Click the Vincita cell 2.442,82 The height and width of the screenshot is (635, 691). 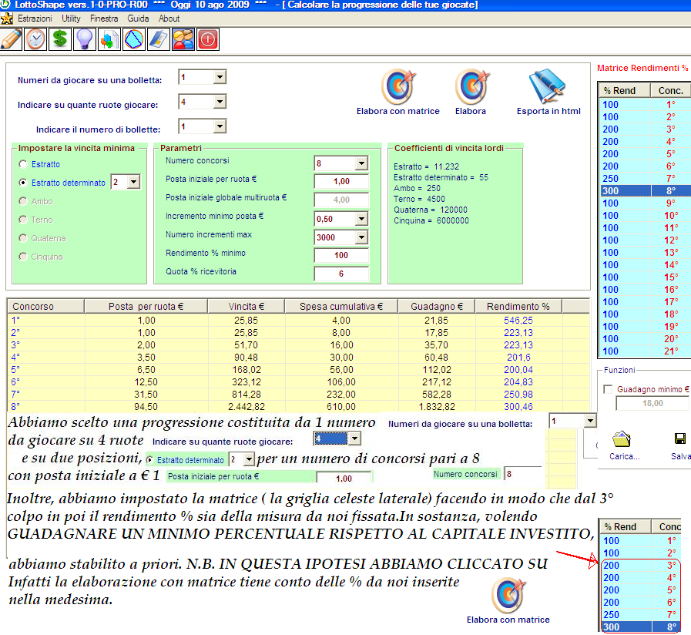[x=247, y=407]
